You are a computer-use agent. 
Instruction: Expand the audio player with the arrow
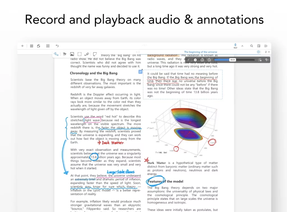(x=188, y=60)
